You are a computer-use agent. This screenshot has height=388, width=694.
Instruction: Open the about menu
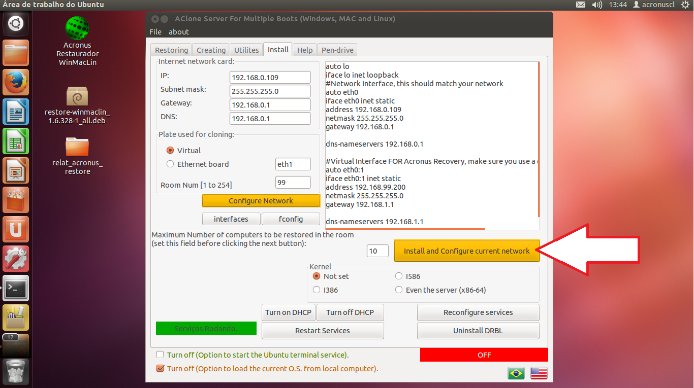[x=179, y=32]
